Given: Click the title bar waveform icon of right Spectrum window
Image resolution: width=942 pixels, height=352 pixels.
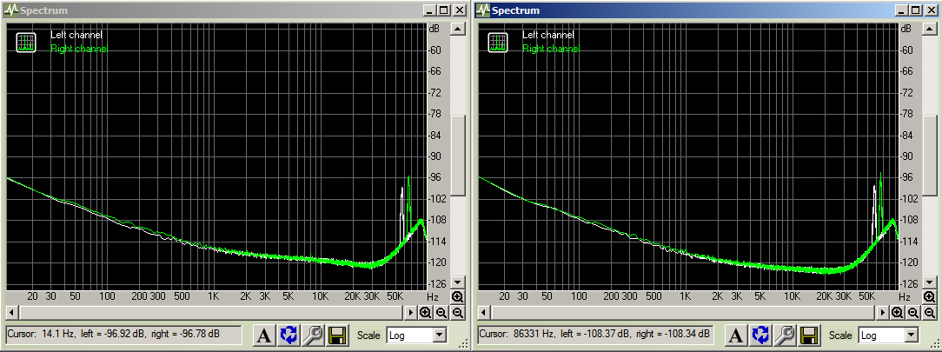Looking at the screenshot, I should (x=483, y=10).
